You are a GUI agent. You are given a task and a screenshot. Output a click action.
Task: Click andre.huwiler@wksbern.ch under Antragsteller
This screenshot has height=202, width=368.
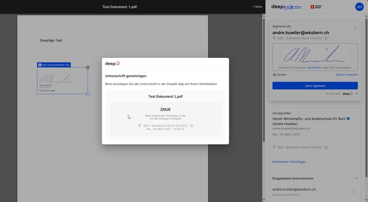pos(292,129)
